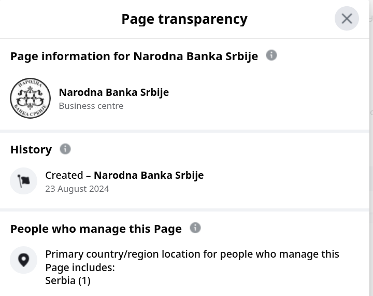373x296 pixels.
Task: Click the location pin icon
Action: pyautogui.click(x=23, y=260)
